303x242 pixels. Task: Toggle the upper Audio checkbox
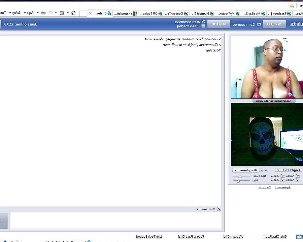click(282, 176)
